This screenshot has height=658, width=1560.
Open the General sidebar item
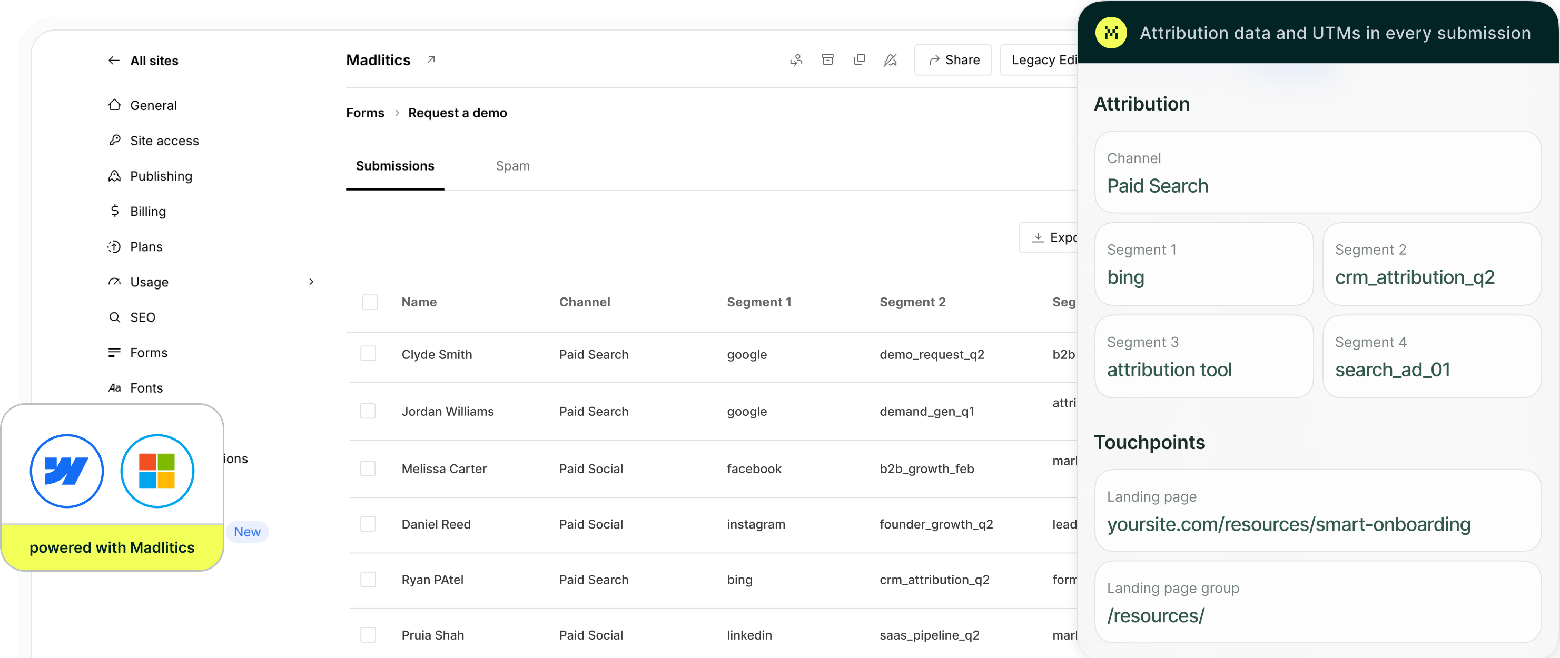tap(153, 105)
